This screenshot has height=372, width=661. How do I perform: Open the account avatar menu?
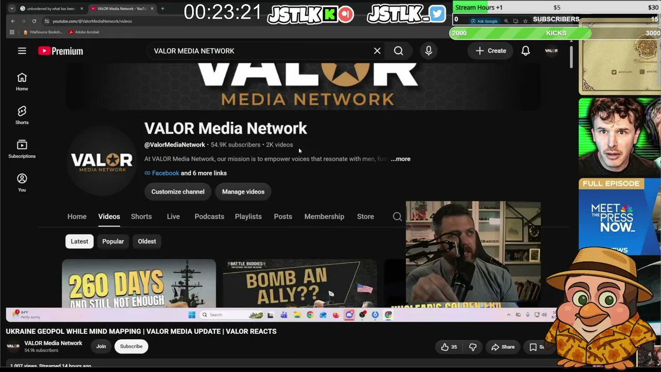(x=551, y=51)
